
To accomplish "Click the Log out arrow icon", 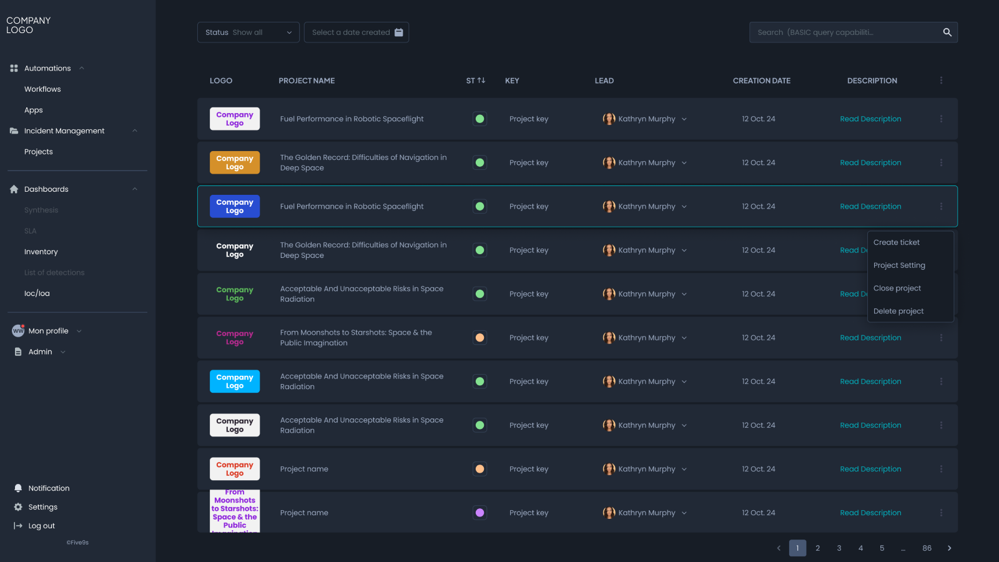I will point(18,526).
